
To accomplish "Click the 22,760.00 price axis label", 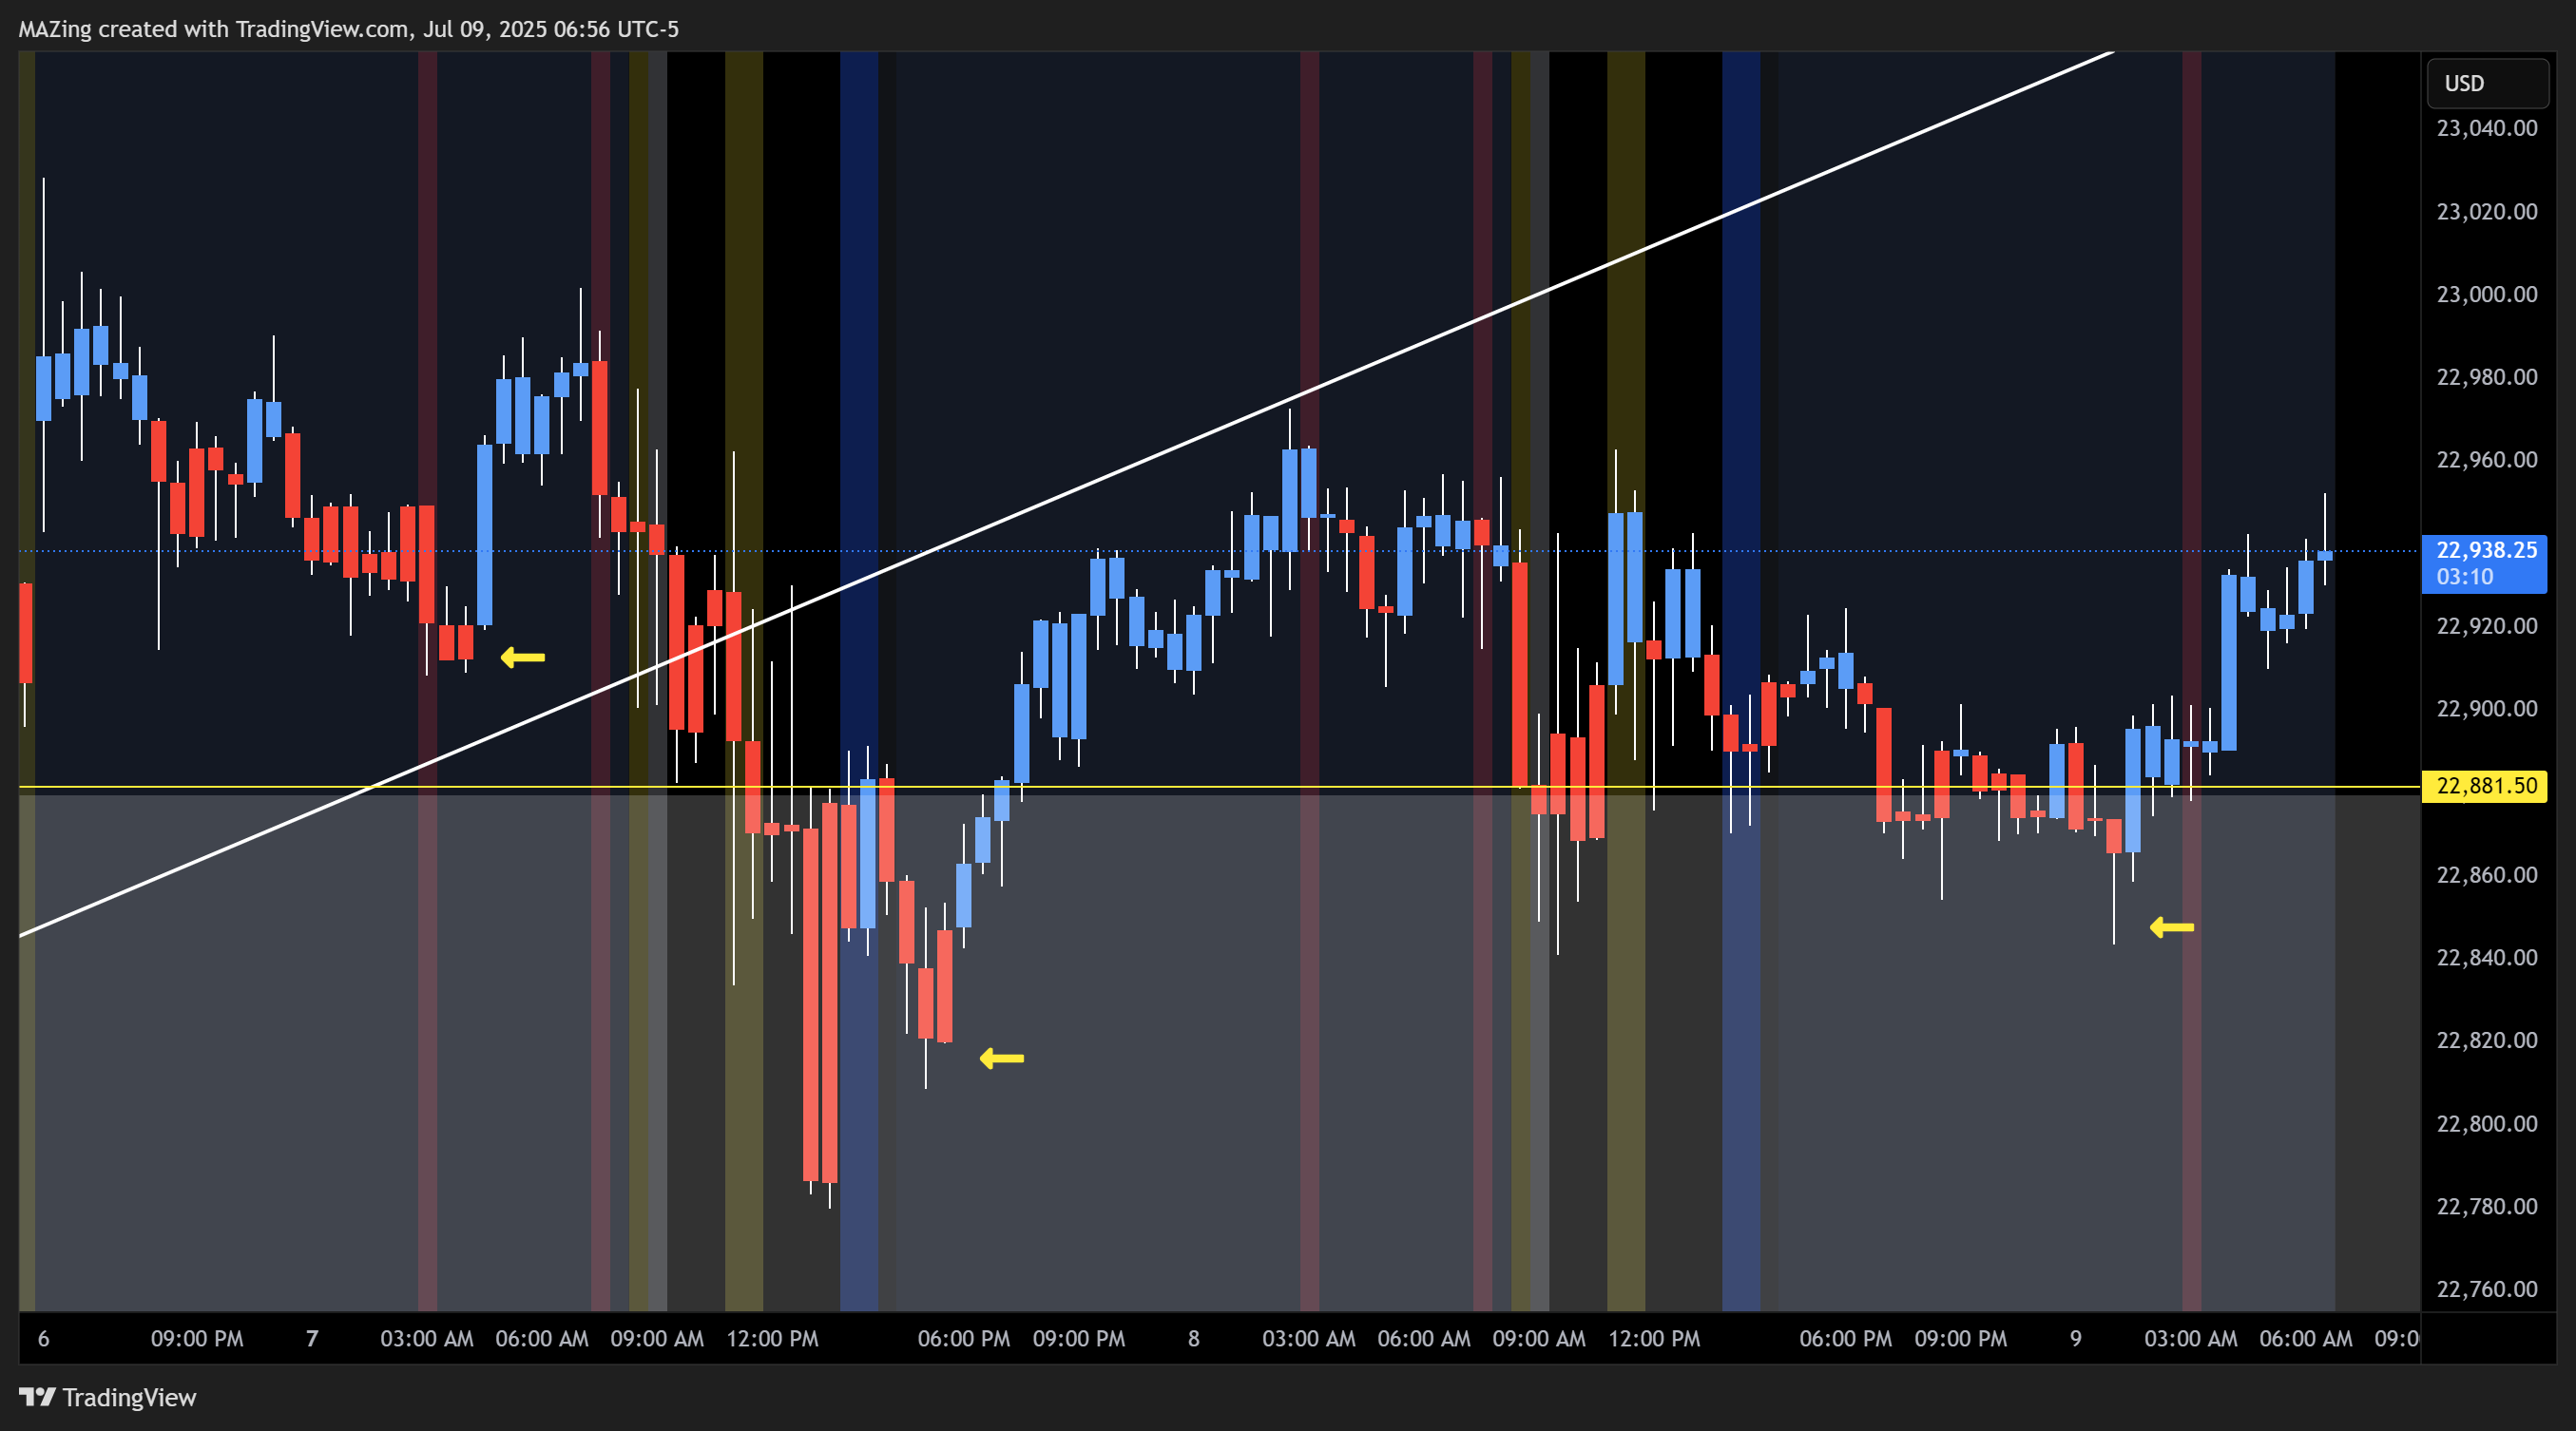I will [x=2487, y=1290].
